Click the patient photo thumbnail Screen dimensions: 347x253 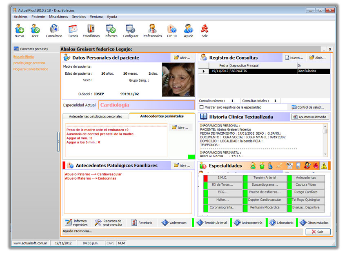tap(178, 80)
